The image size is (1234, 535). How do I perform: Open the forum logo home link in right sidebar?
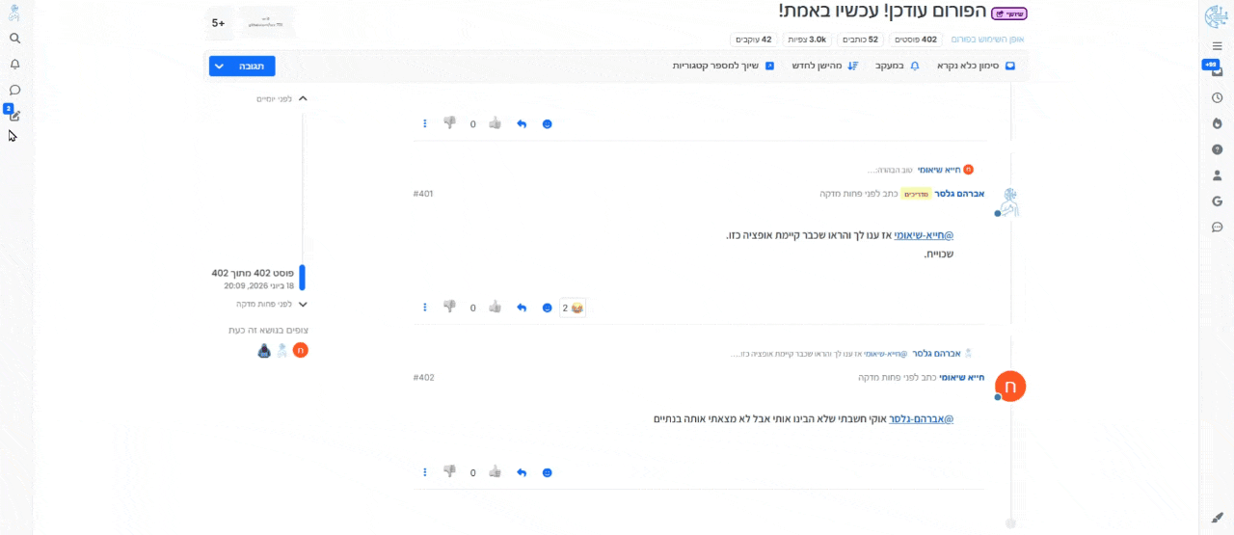click(x=1217, y=16)
